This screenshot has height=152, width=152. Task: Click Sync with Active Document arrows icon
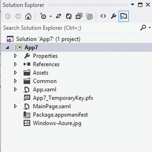click(x=59, y=16)
